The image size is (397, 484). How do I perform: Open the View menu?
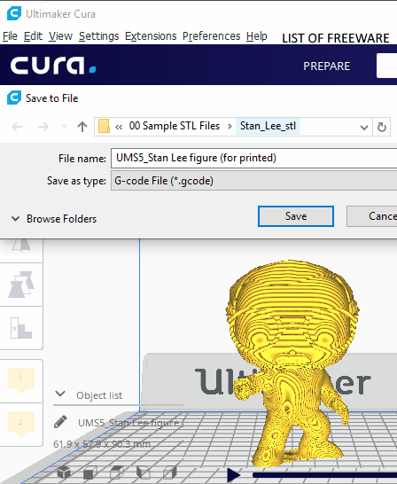point(60,36)
